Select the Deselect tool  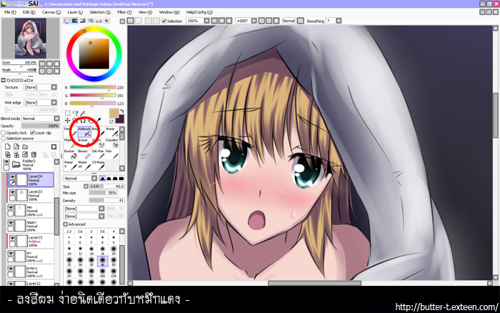point(112,143)
